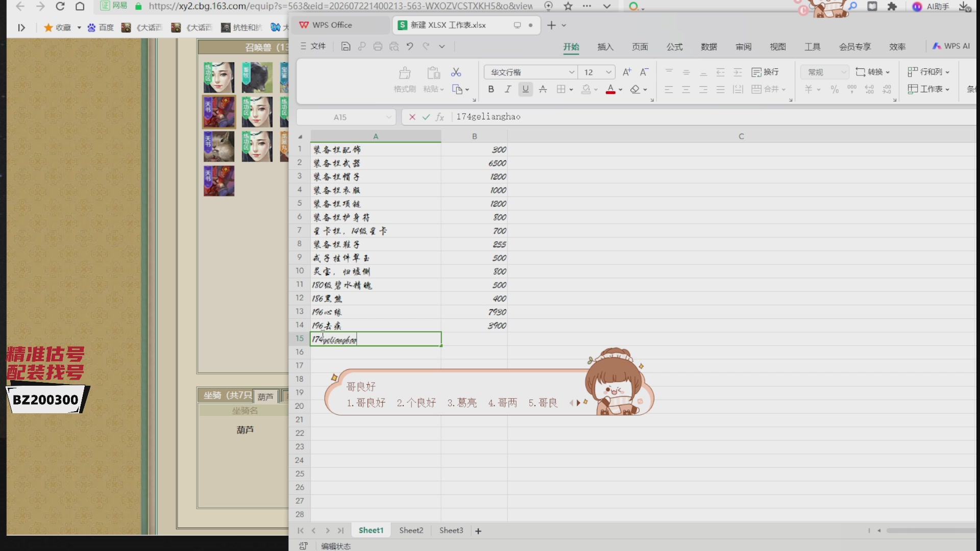Click the red font color swatch
The width and height of the screenshot is (980, 551).
(x=610, y=90)
